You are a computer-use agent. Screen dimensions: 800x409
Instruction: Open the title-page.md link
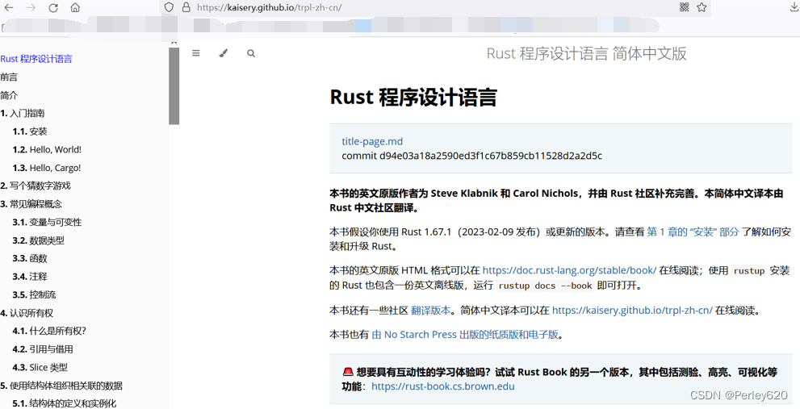(x=372, y=141)
